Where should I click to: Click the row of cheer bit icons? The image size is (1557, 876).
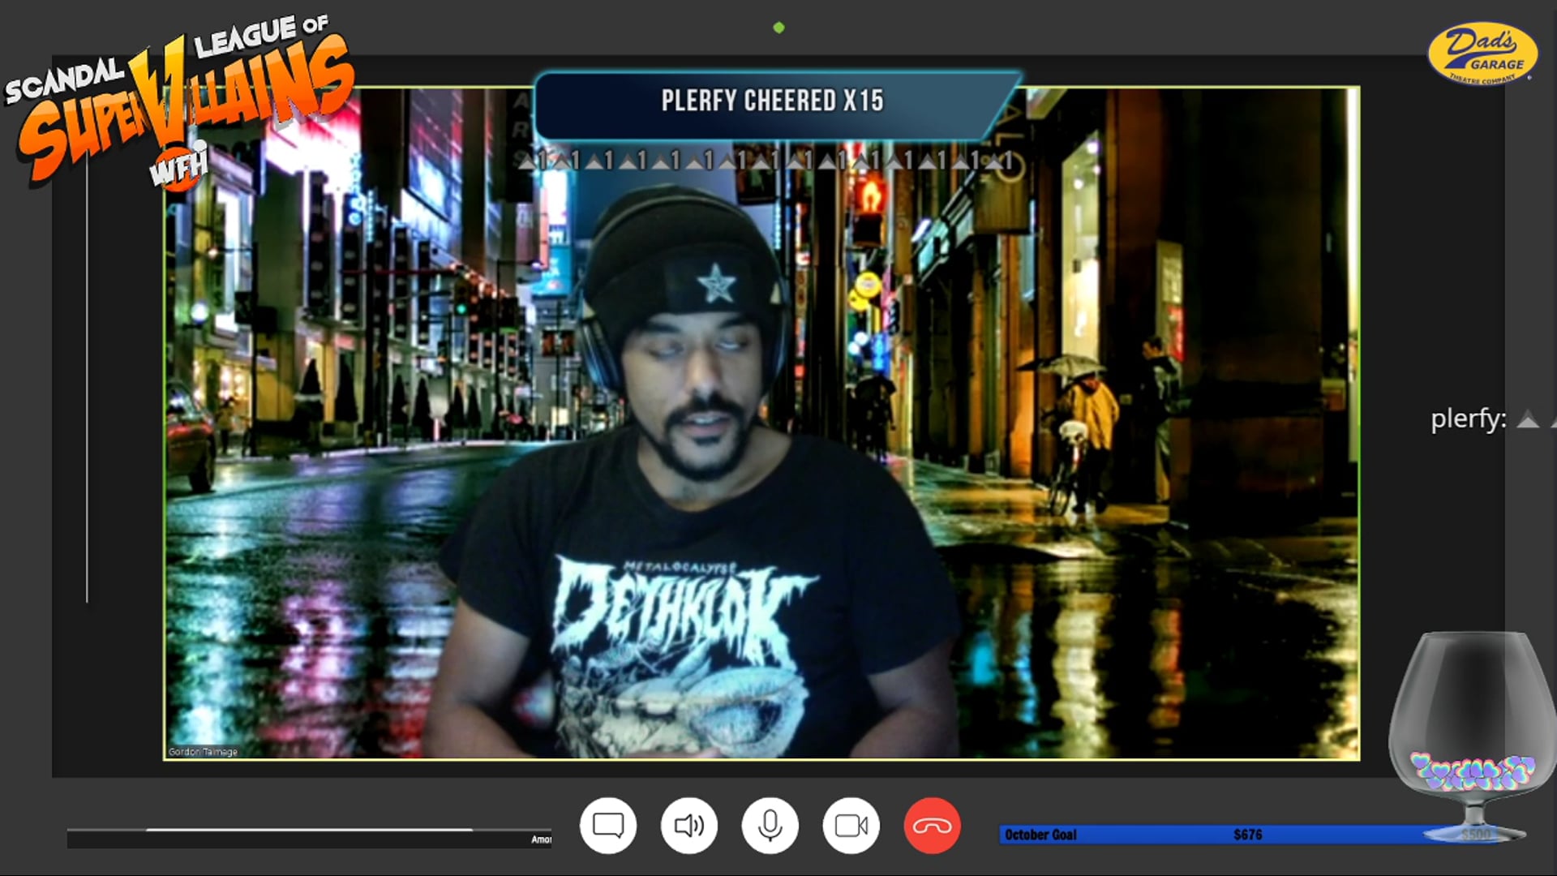[766, 161]
